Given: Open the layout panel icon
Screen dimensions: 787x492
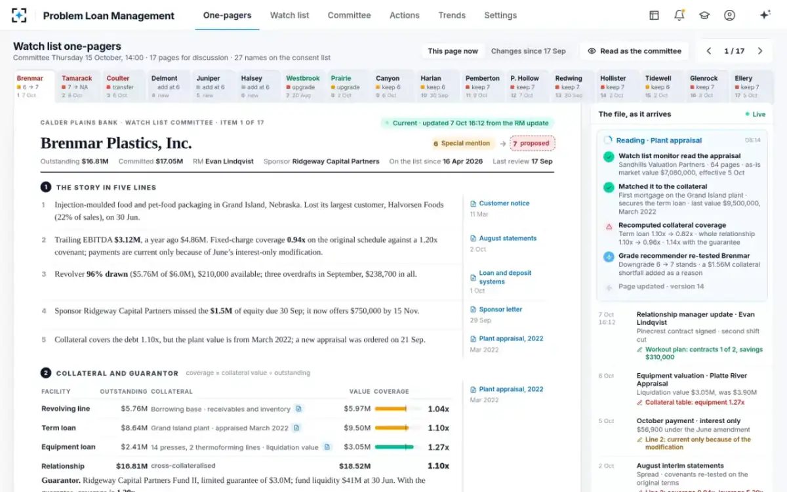Looking at the screenshot, I should click(x=654, y=15).
